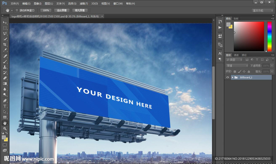The width and height of the screenshot is (276, 164).
Task: Enable the 滚动所有窗口 checkbox
Action: click(17, 10)
